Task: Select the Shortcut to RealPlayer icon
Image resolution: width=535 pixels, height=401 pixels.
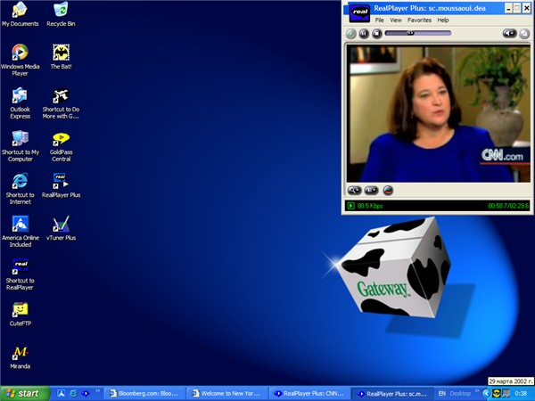Action: [20, 274]
